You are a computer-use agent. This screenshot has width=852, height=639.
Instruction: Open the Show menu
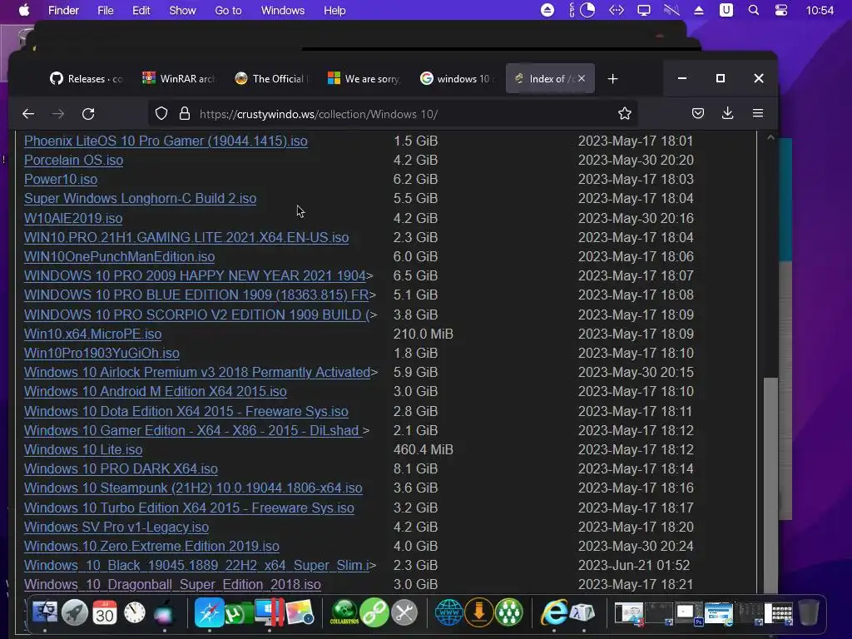coord(182,10)
